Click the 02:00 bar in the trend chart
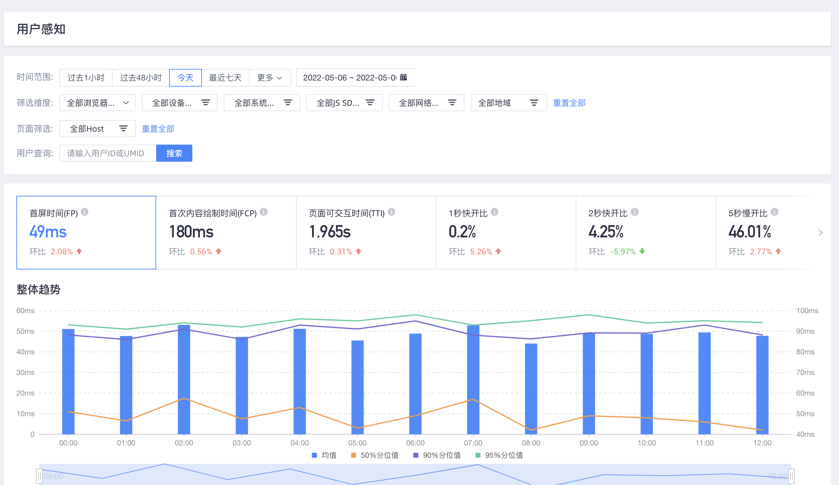The image size is (839, 485). click(184, 380)
